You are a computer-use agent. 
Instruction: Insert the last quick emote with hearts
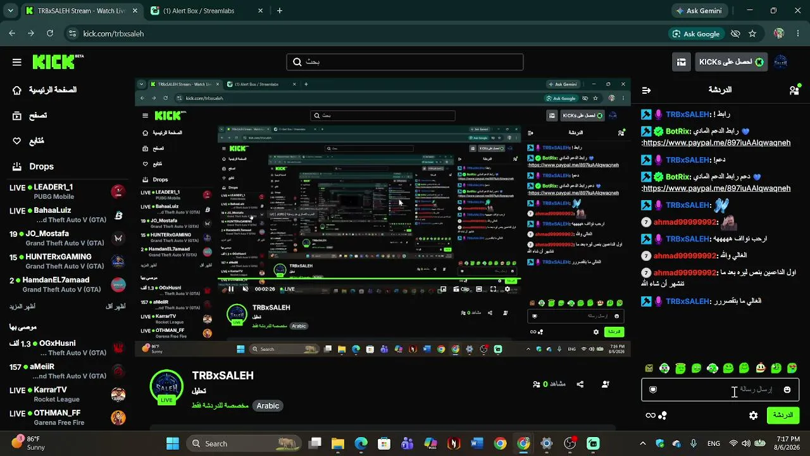[x=792, y=368]
